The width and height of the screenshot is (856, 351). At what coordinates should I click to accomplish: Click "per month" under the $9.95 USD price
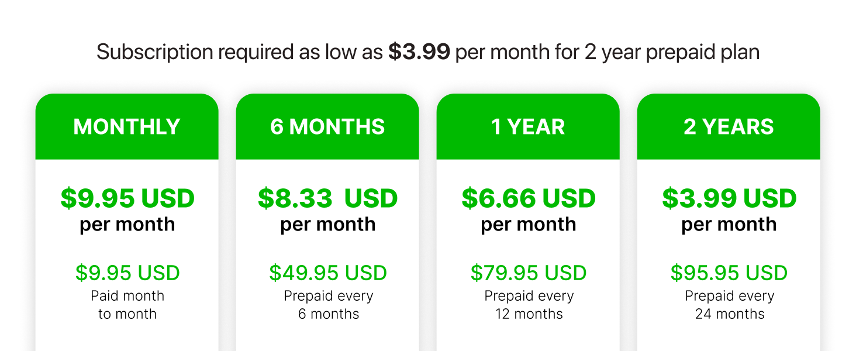click(x=127, y=225)
